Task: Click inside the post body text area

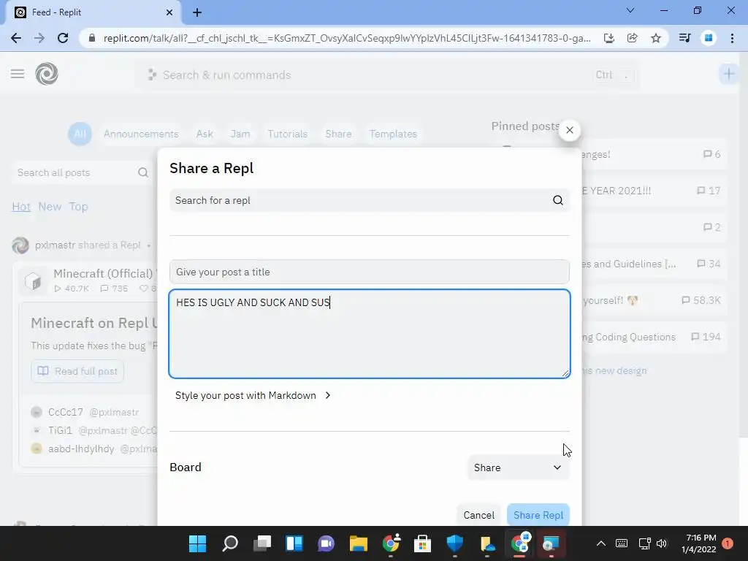Action: click(369, 333)
